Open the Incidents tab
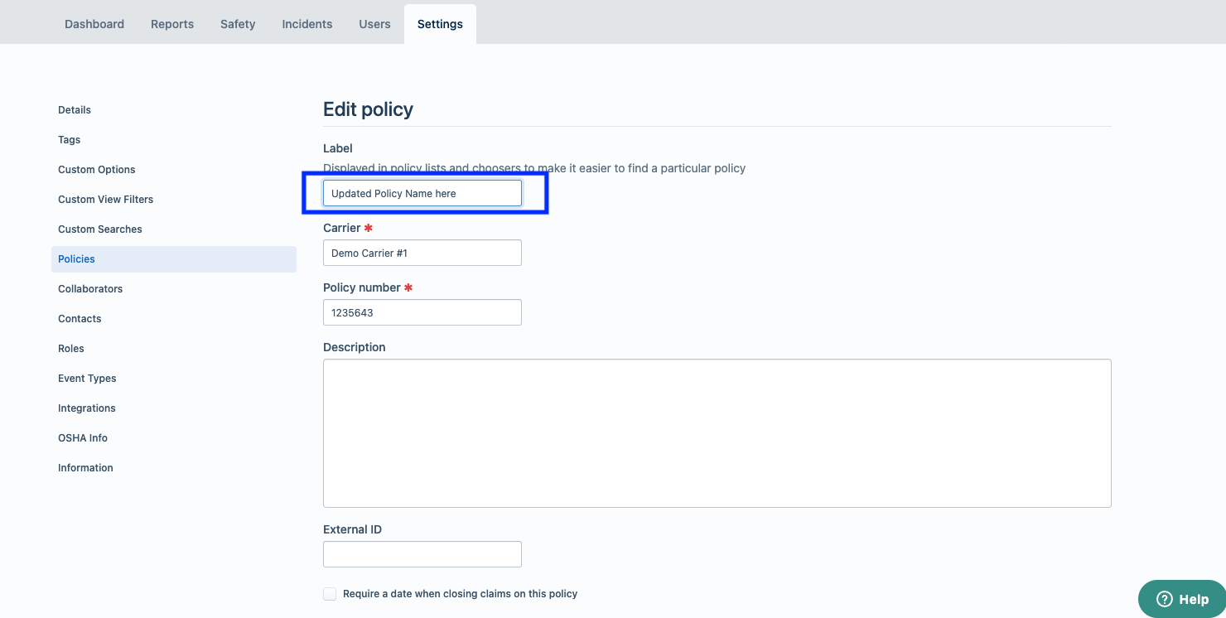This screenshot has width=1226, height=618. tap(307, 24)
